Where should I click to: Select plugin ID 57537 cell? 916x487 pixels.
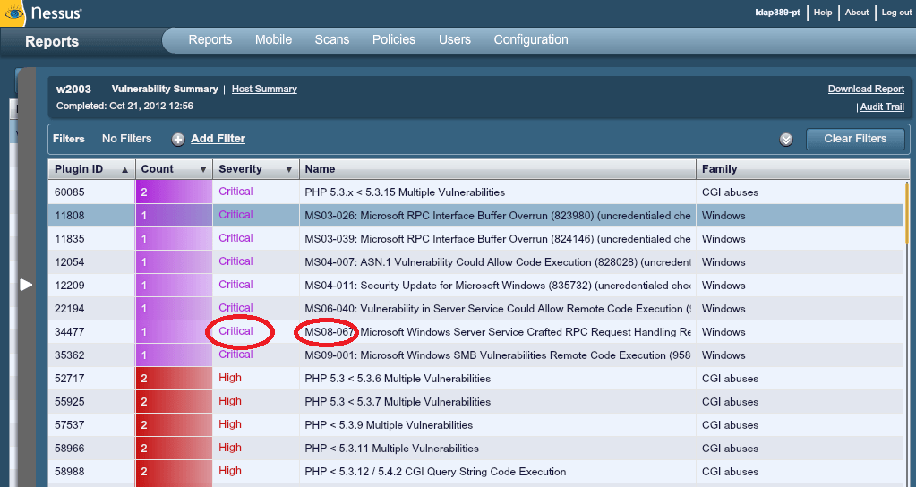coord(91,425)
